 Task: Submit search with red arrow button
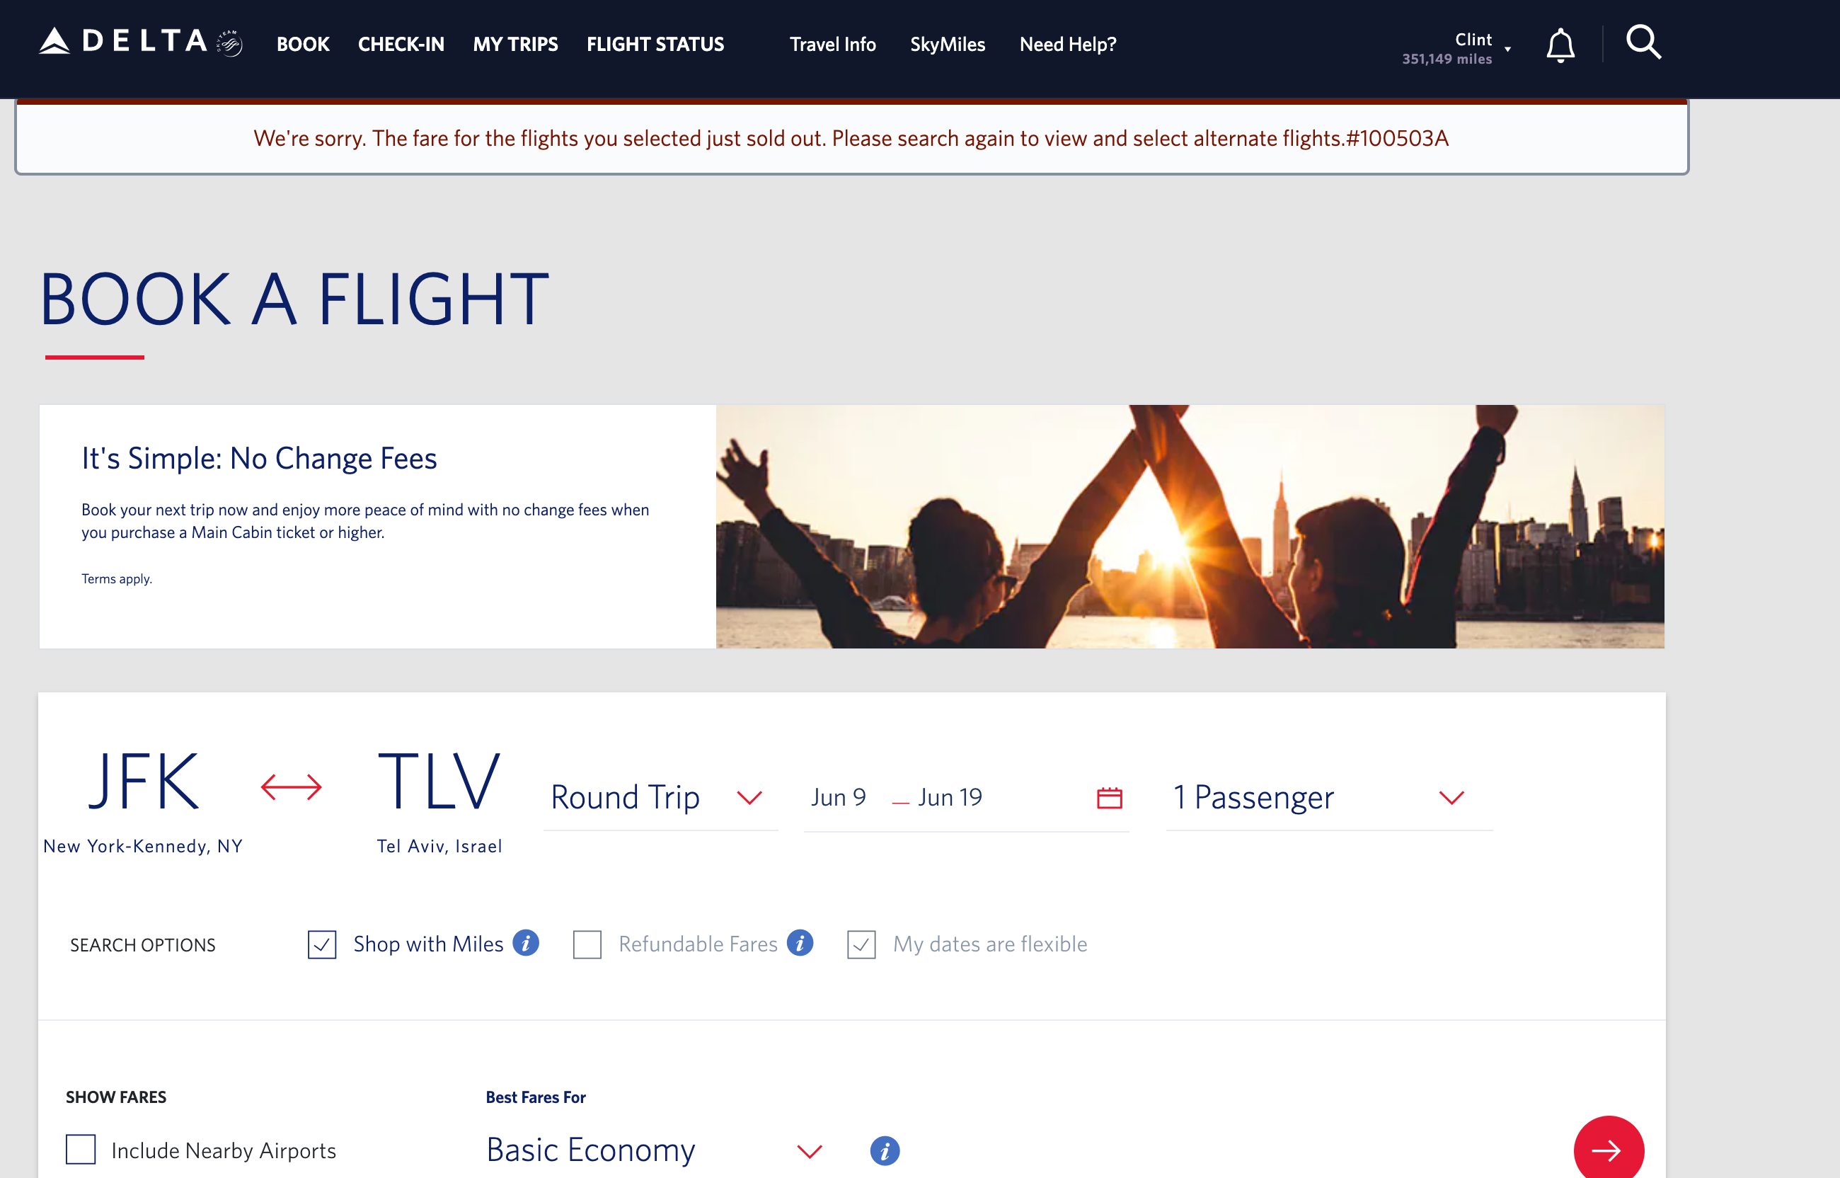1609,1150
